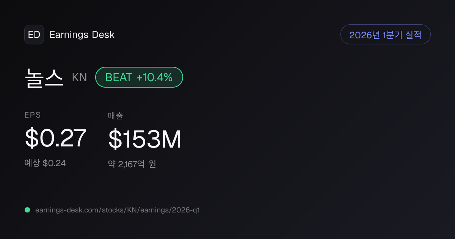Click the 2026-q1 part of the URL

187,210
